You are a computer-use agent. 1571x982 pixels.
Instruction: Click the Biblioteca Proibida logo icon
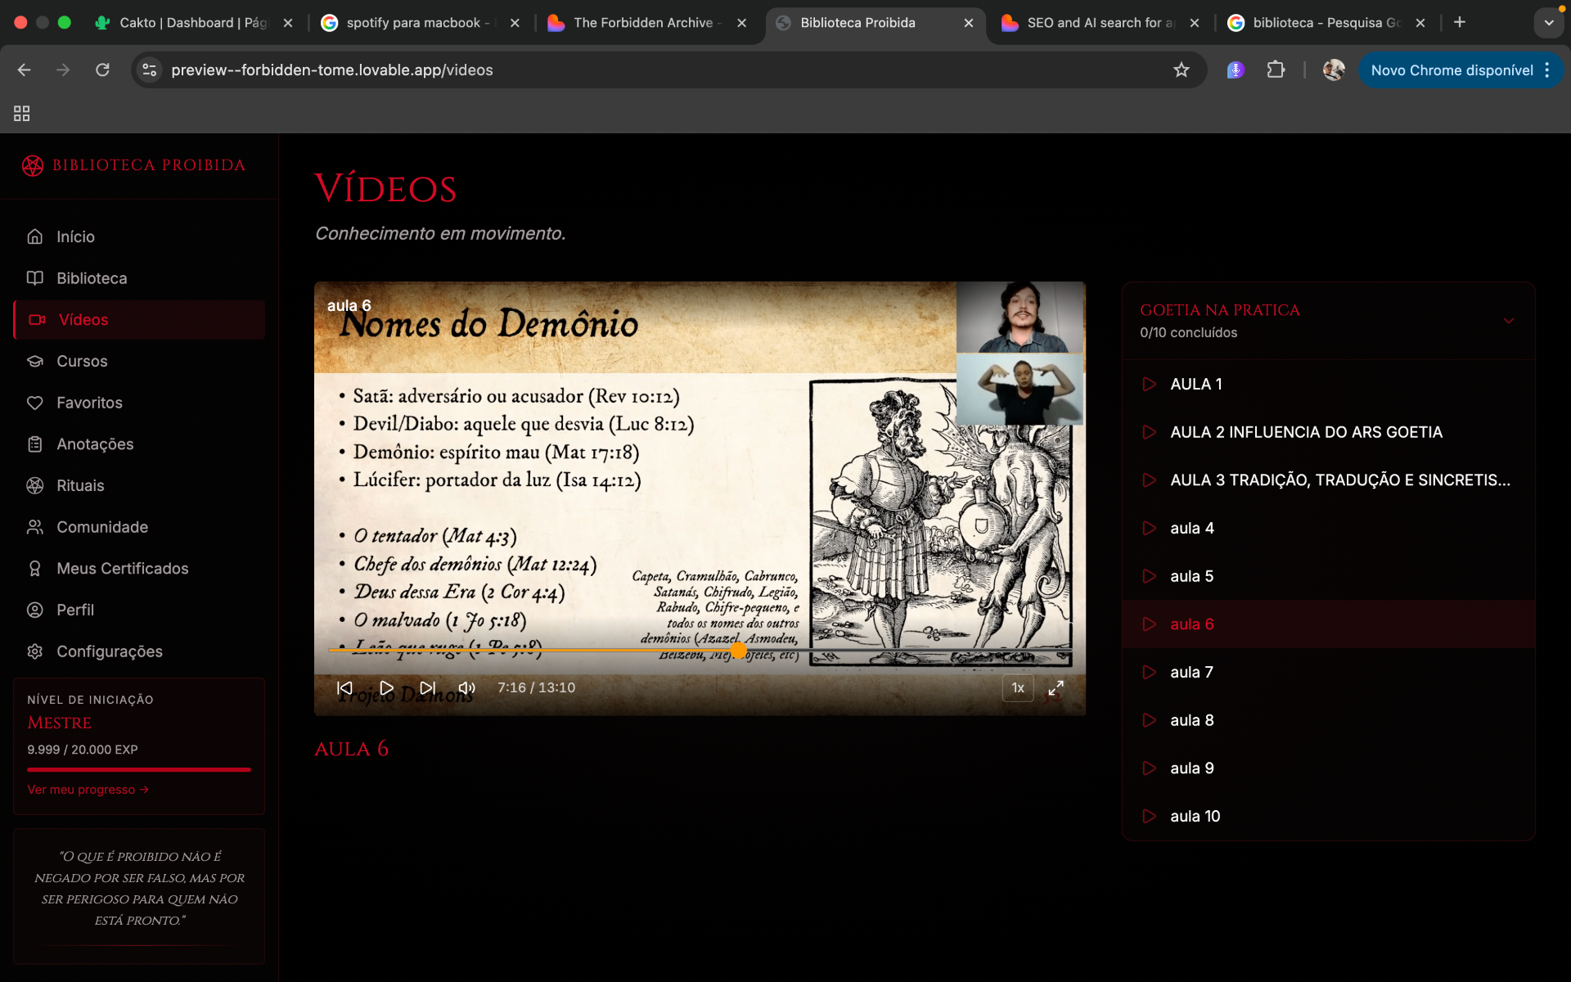click(x=33, y=165)
